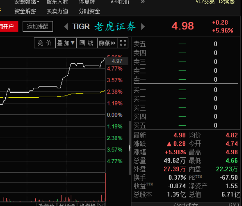
Task: Click 内盘 value 22.23万
Action: point(227,169)
